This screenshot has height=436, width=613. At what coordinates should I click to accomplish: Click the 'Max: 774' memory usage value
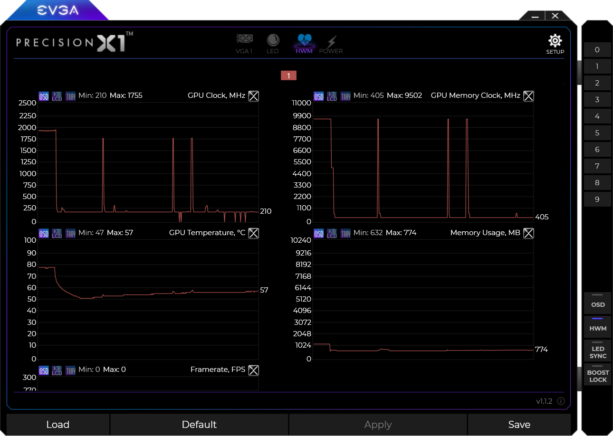point(401,233)
